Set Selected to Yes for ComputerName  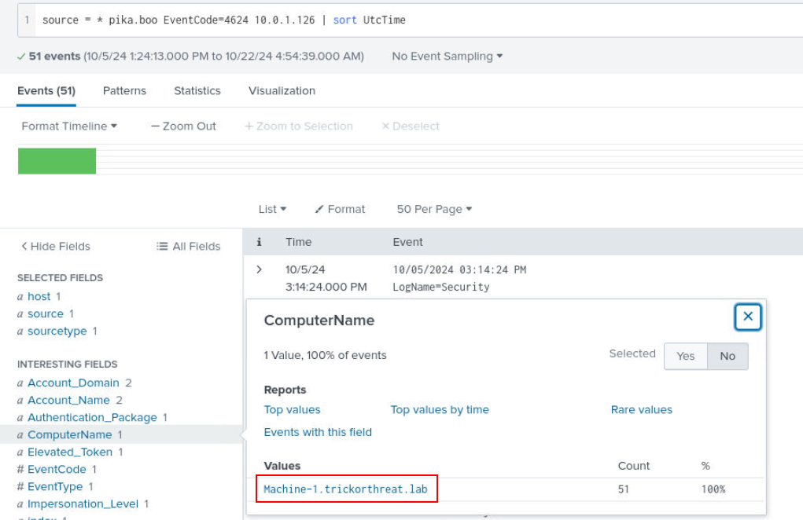[x=685, y=357]
